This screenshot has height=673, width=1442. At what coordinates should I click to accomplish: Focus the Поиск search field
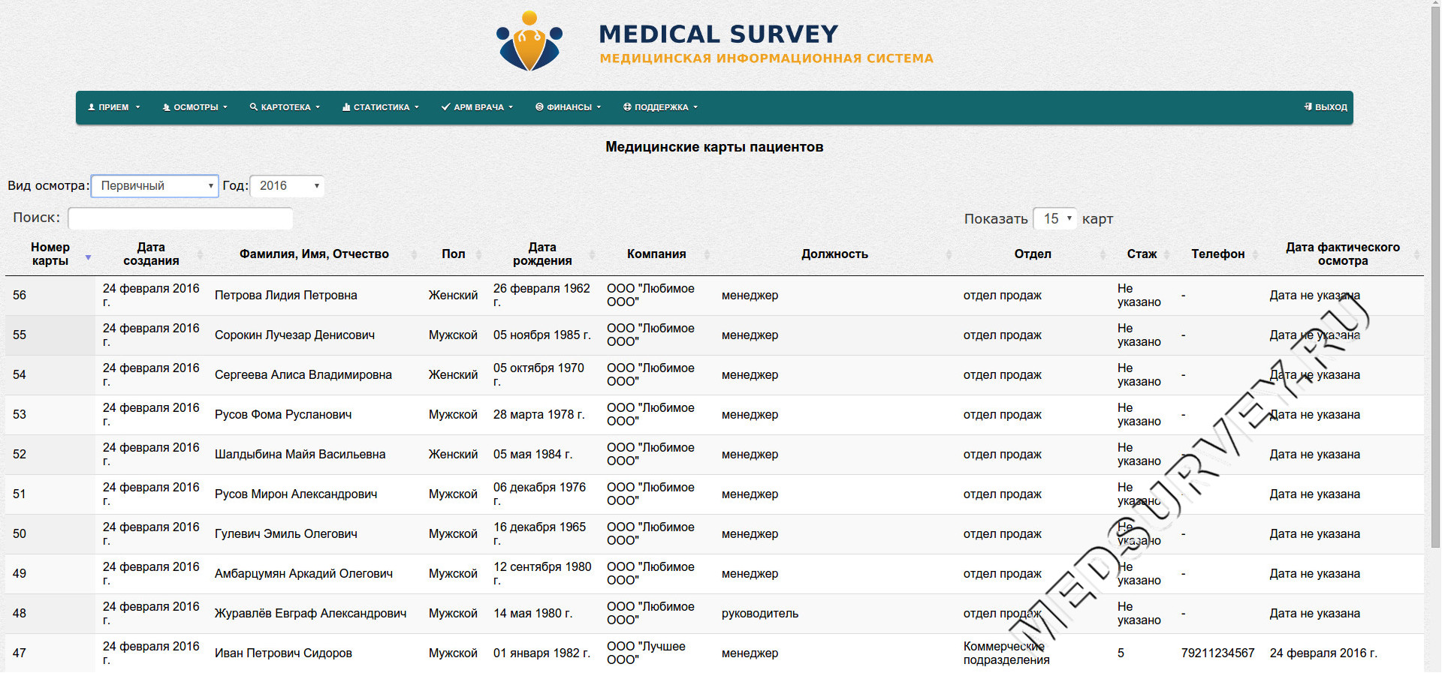pos(180,218)
